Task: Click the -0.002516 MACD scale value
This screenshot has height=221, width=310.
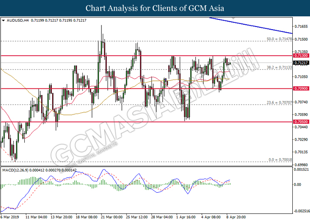Action: 301,211
